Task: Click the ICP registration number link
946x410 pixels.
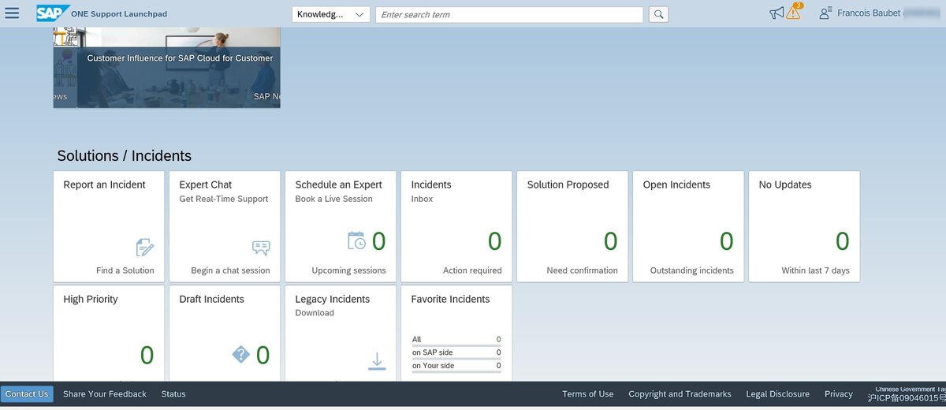Action: point(907,398)
